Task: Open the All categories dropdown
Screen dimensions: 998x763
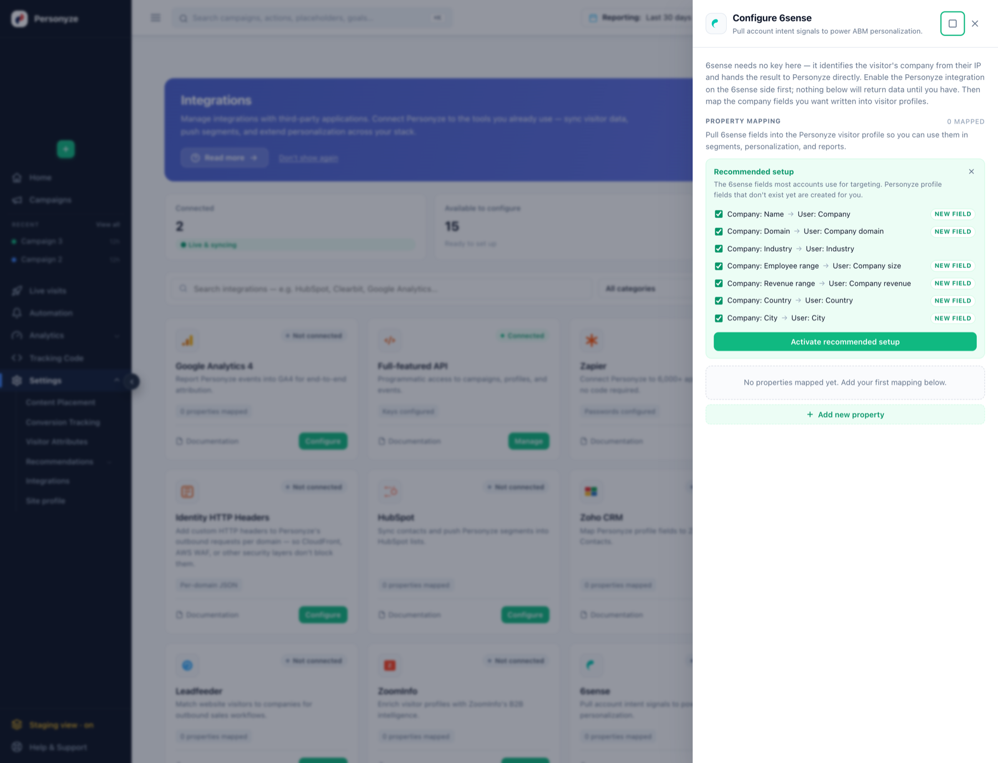Action: (645, 288)
